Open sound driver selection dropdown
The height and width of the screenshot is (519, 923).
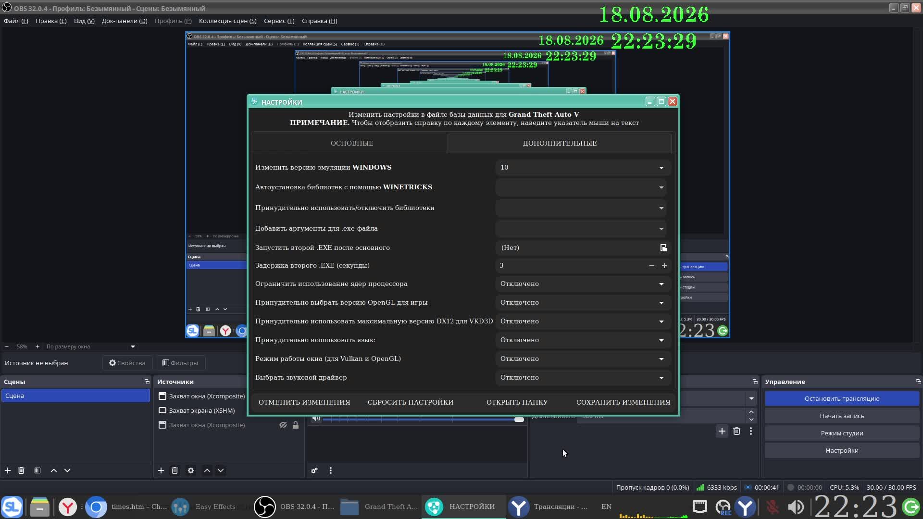(583, 378)
